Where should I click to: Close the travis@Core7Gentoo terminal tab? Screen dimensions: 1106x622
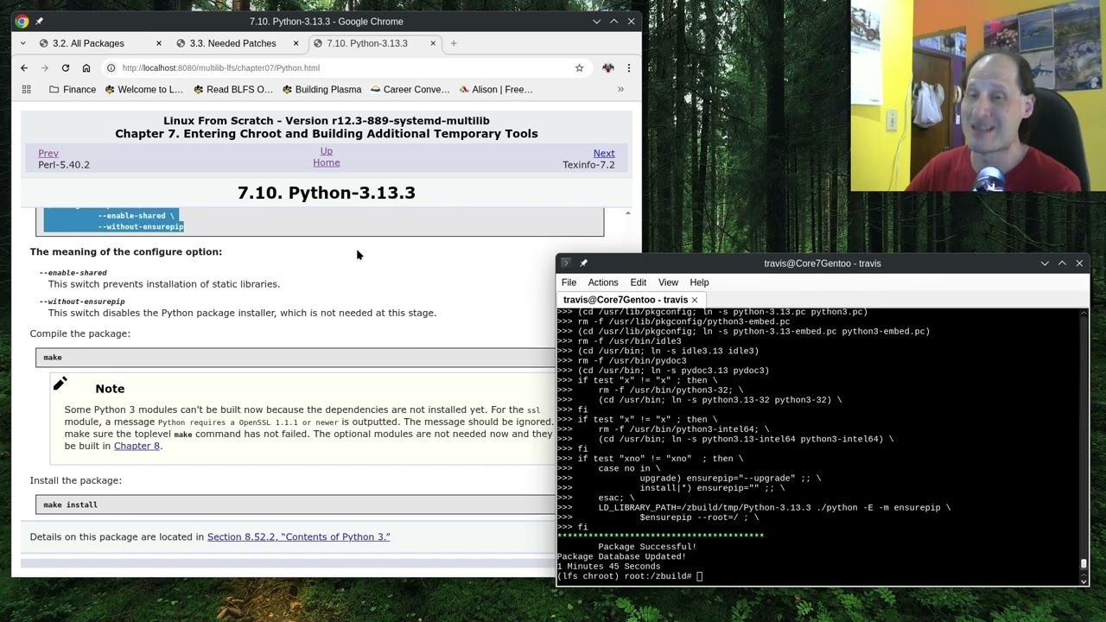click(x=694, y=300)
